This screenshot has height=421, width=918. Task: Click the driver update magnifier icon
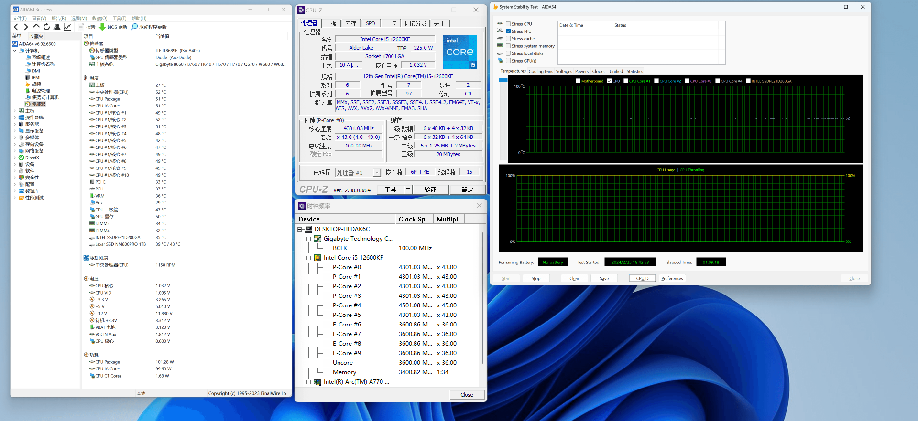point(134,27)
